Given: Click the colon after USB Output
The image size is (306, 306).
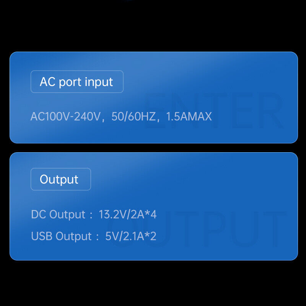Looking at the screenshot, I should 98,237.
